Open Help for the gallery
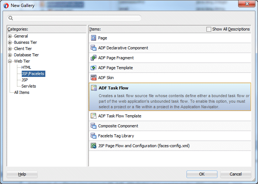The height and width of the screenshot is (184, 258). (22, 174)
